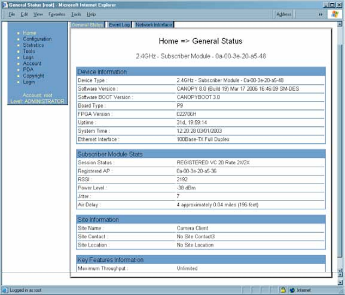Click the Internet zone globe icon
Screen dimensions: 345x295
[x=292, y=290]
